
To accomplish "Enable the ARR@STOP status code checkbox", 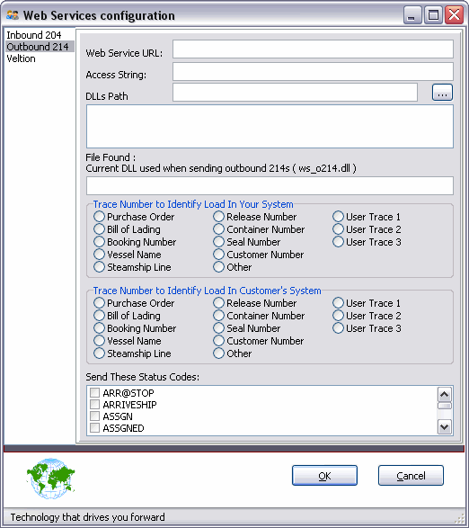I will [95, 393].
